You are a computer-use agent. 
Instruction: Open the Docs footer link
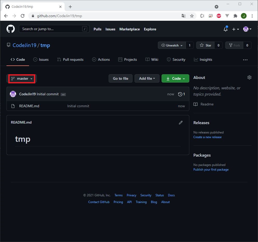(x=171, y=195)
